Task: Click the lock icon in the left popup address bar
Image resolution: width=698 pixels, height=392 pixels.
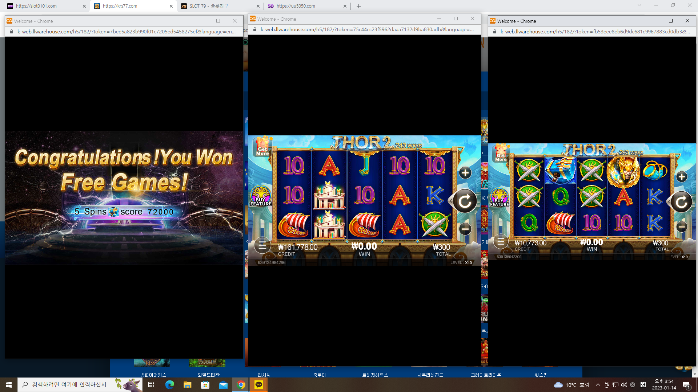Action: [11, 32]
